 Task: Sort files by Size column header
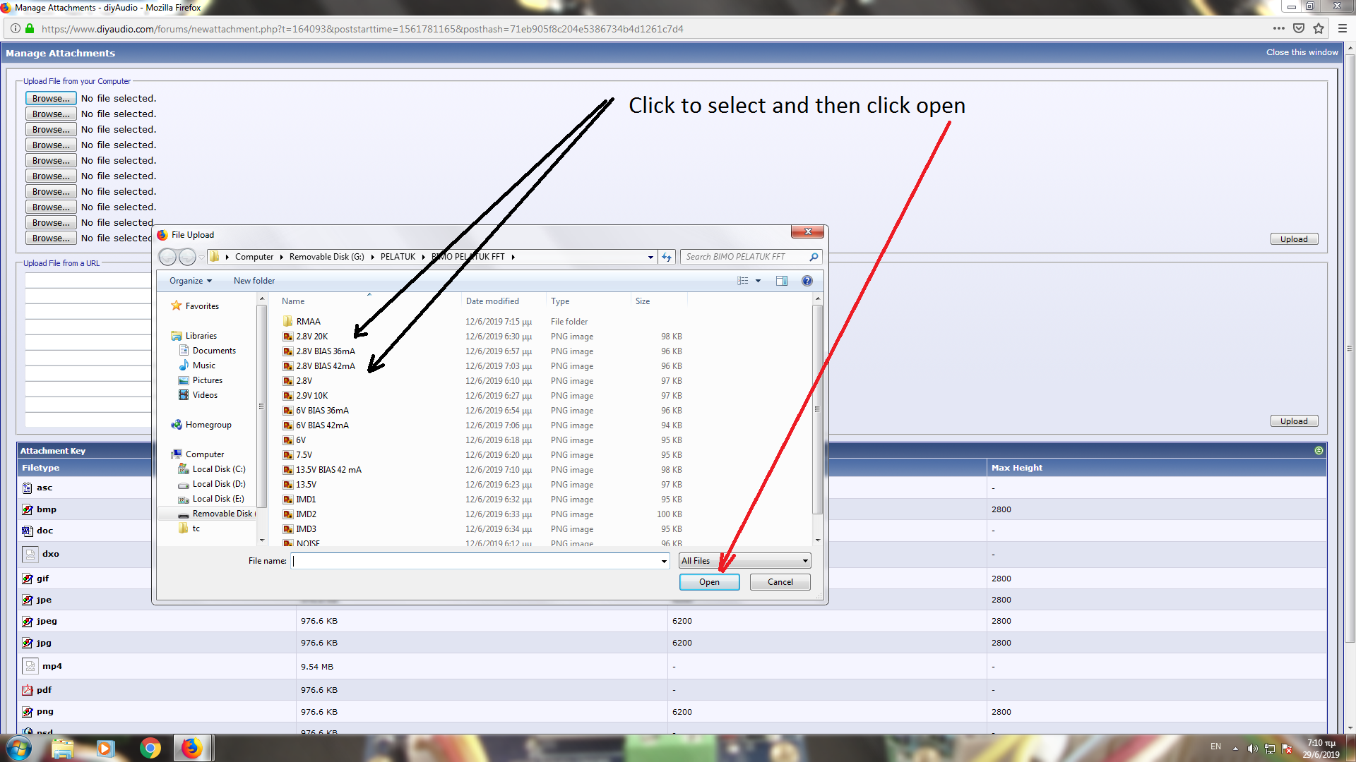coord(643,301)
